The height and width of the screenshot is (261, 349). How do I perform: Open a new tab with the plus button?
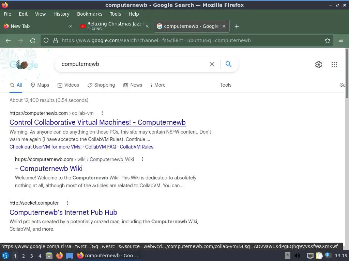click(x=237, y=27)
